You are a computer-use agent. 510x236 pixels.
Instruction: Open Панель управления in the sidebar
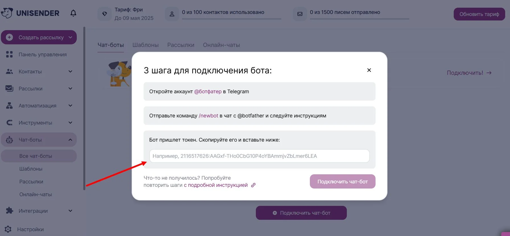click(x=43, y=55)
